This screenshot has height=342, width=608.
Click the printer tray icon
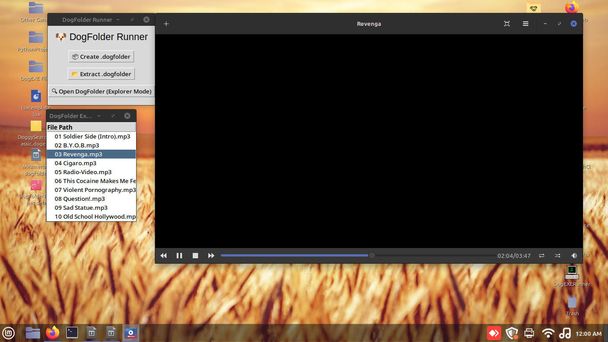[x=530, y=333]
